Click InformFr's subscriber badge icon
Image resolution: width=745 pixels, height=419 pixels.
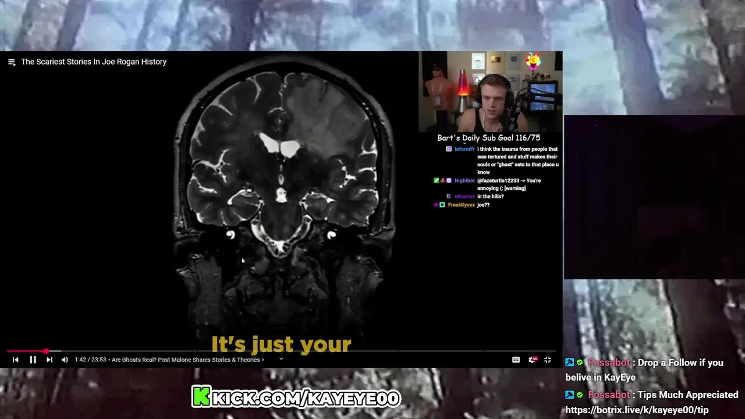click(449, 149)
